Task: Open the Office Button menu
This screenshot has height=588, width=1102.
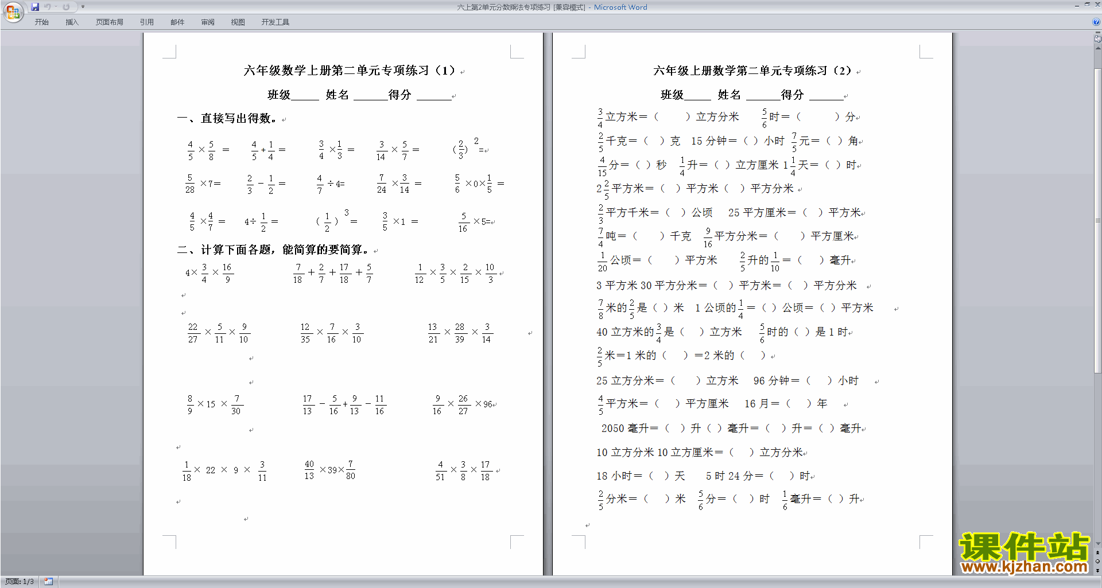Action: click(x=13, y=12)
